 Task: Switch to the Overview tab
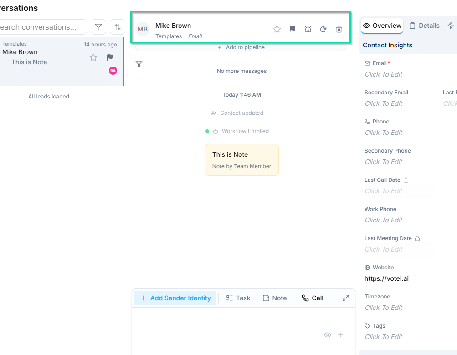coord(382,26)
